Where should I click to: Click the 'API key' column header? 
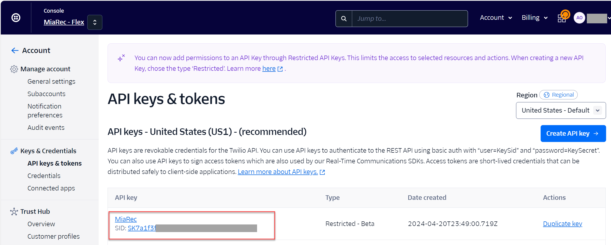(126, 198)
